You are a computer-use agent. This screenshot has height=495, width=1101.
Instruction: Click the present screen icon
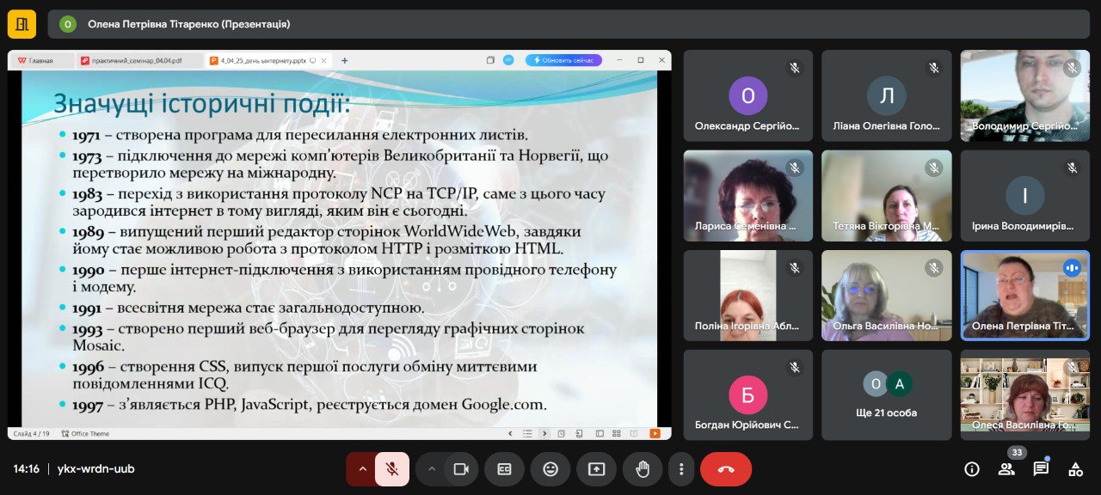pos(596,469)
